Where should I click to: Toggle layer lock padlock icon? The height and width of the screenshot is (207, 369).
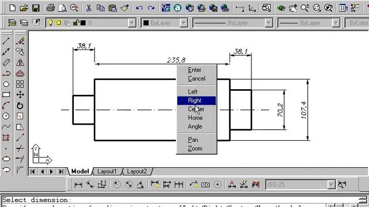tap(76, 23)
